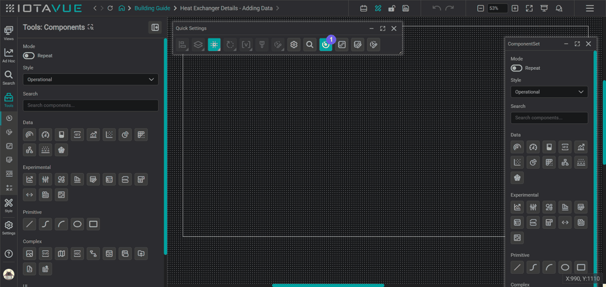
Task: Open the comments chat icon
Action: tap(559, 8)
